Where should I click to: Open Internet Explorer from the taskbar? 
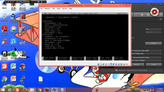pos(10,90)
